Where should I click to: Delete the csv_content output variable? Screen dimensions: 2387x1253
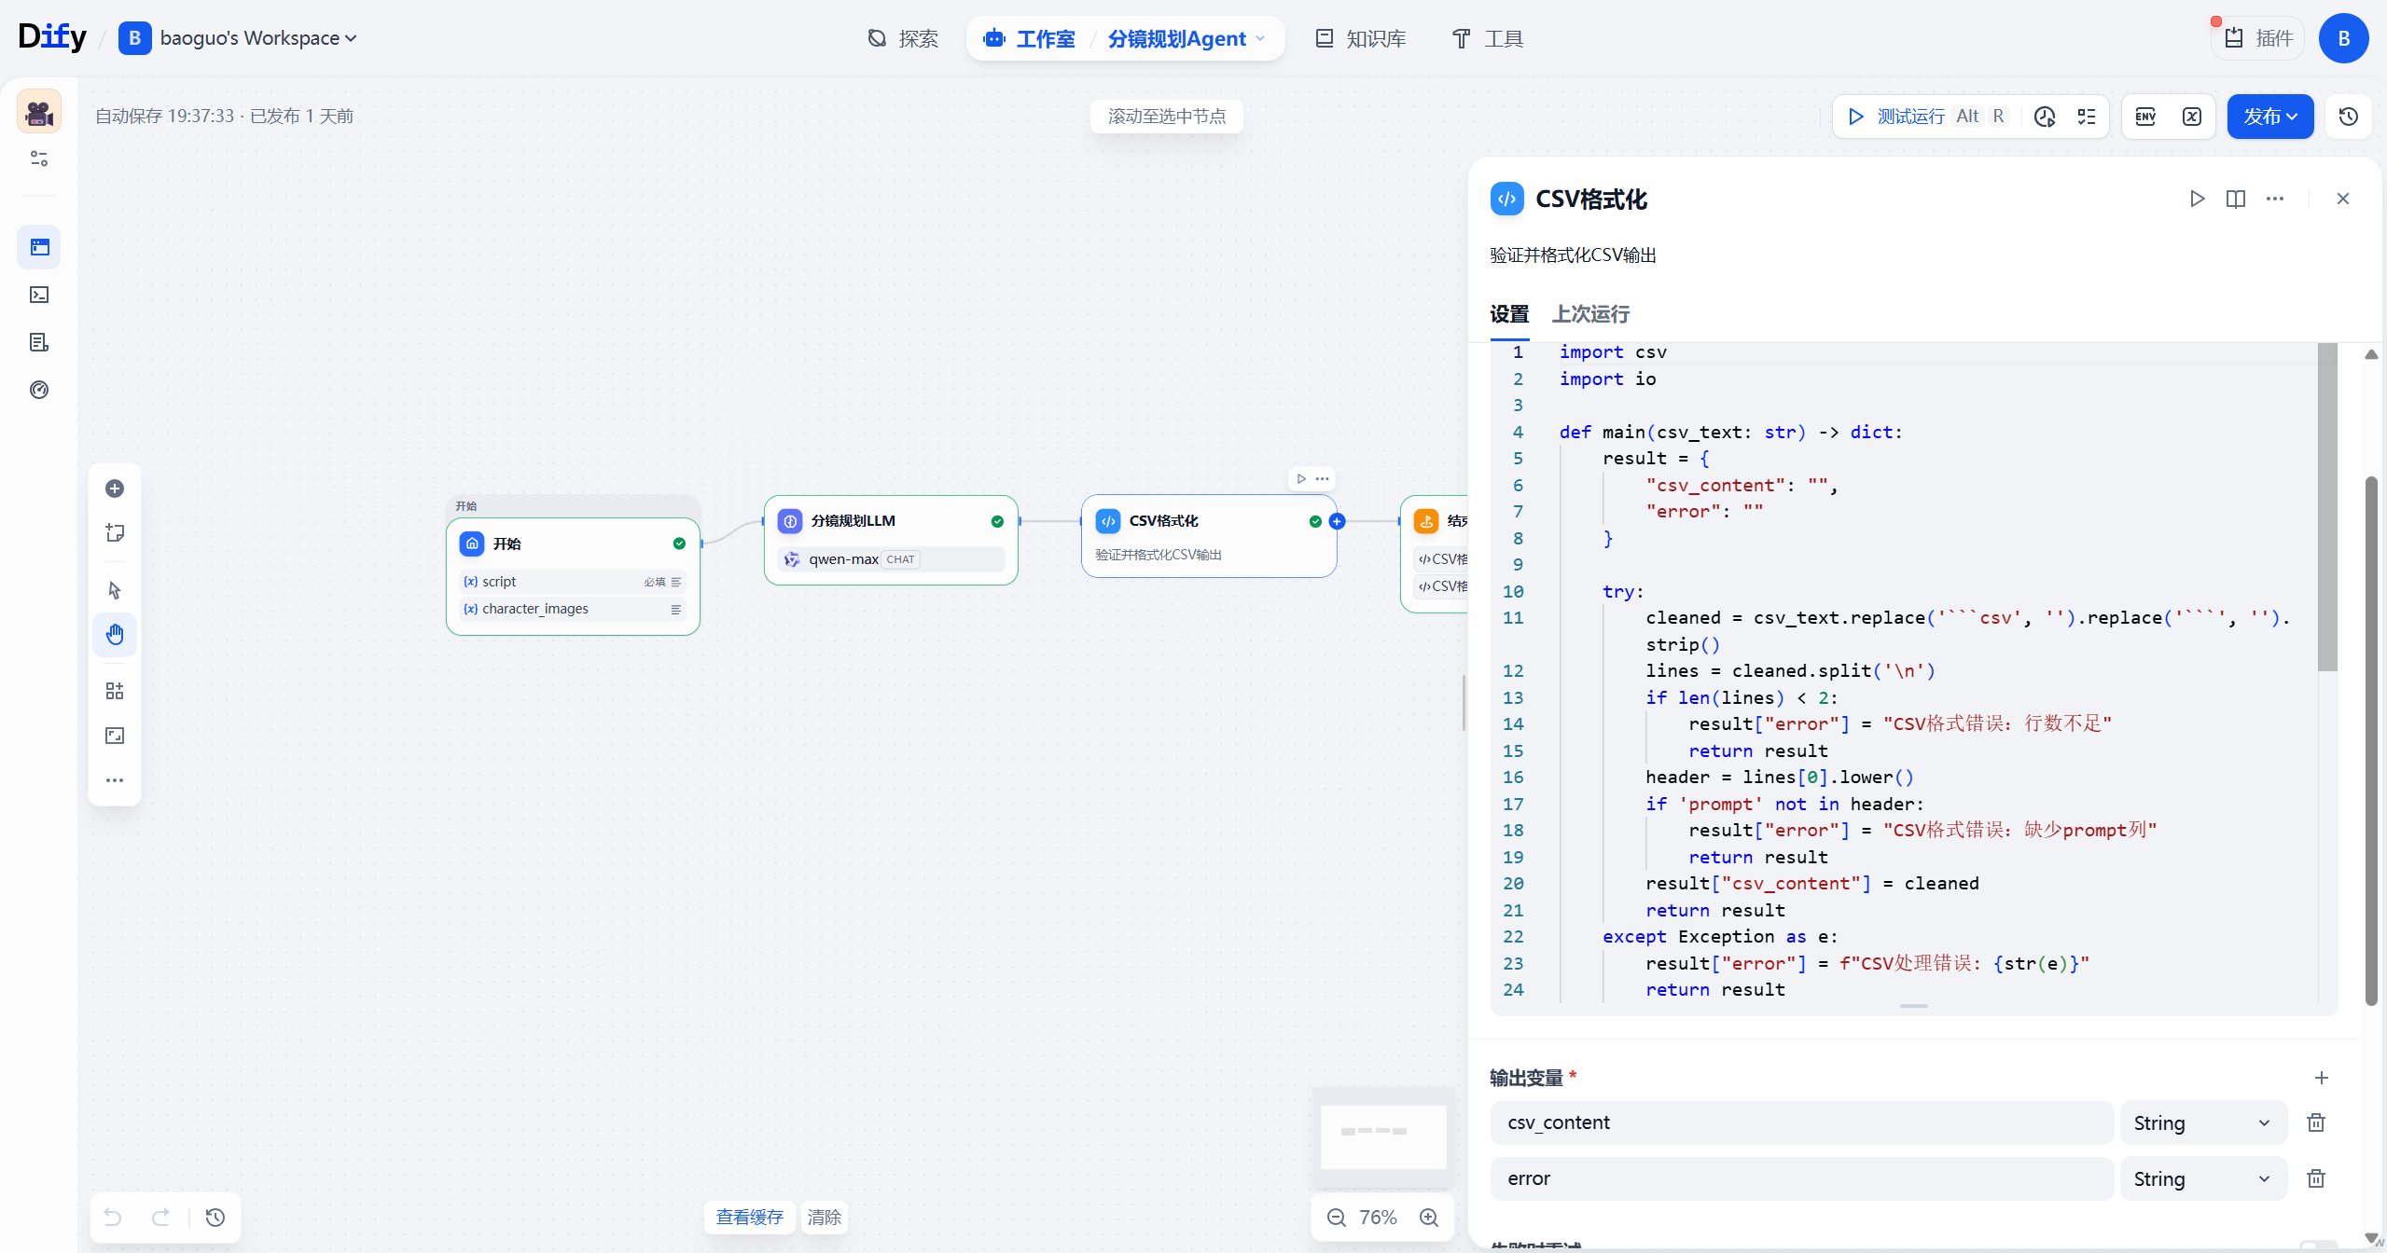[x=2316, y=1122]
